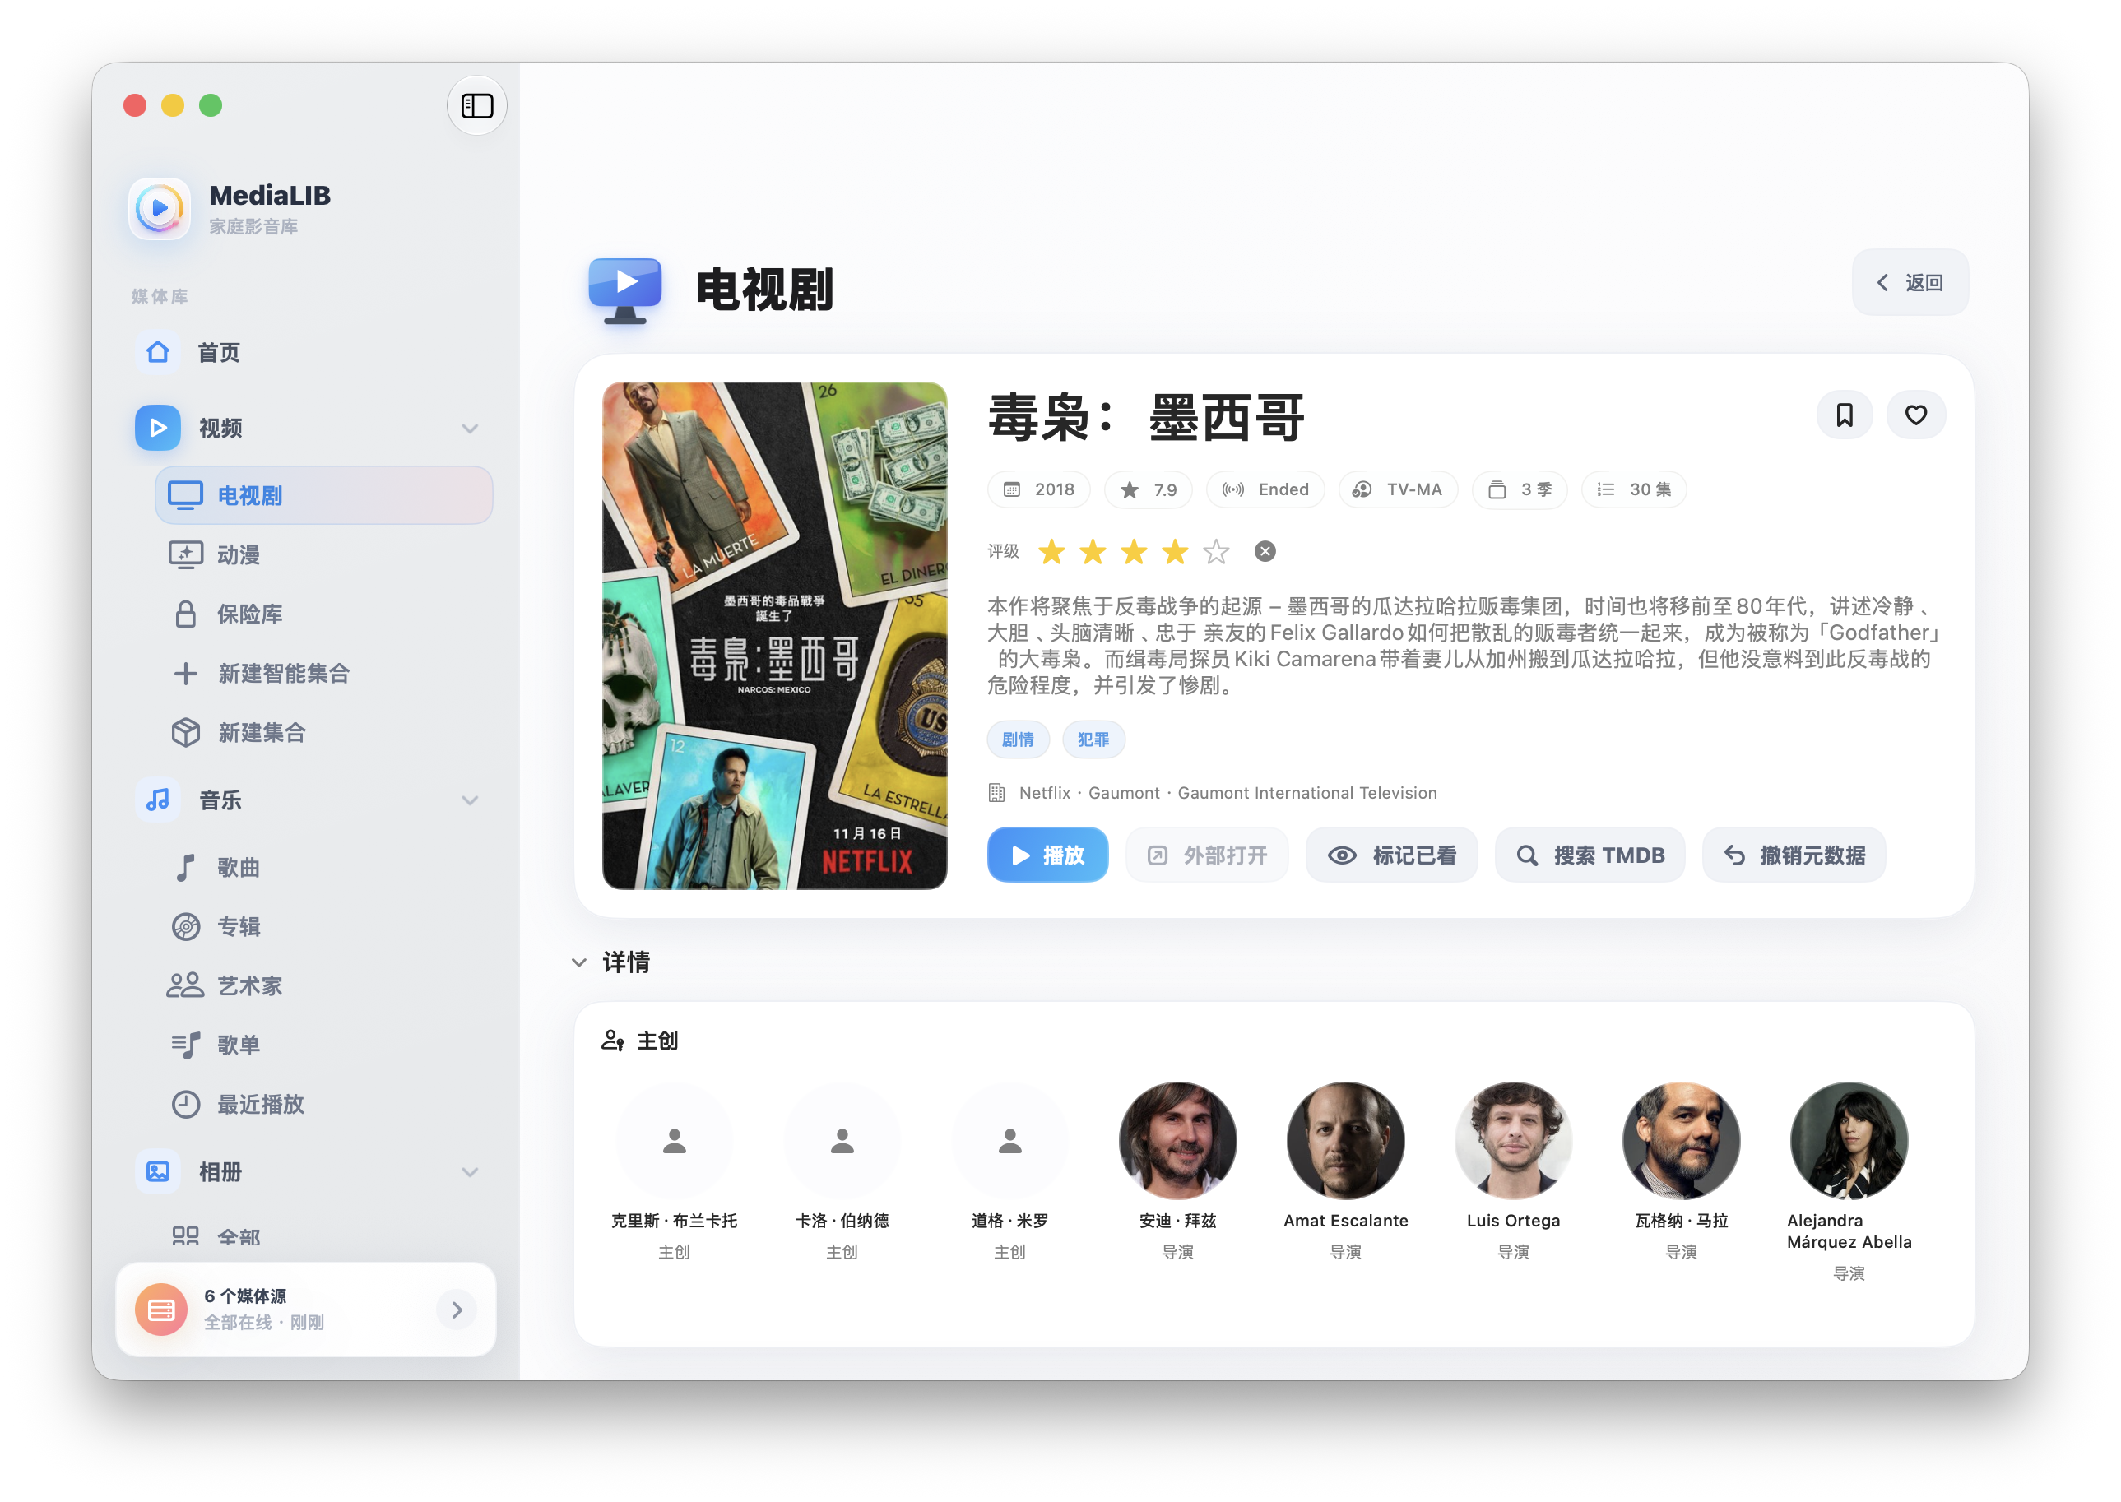Image resolution: width=2121 pixels, height=1502 pixels.
Task: Expand the 6 个媒体源 sources arrow
Action: tap(457, 1310)
